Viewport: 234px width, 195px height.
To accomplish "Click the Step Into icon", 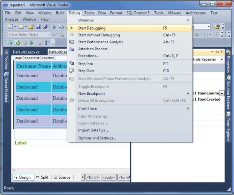I will pos(71,63).
